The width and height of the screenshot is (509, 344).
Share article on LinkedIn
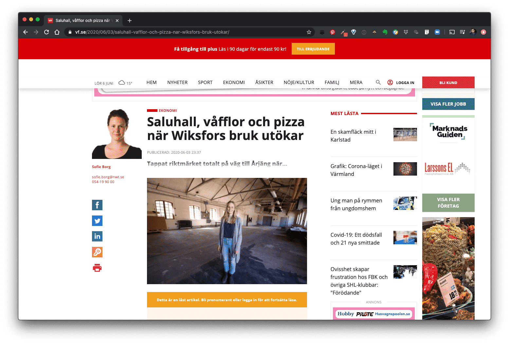[97, 236]
